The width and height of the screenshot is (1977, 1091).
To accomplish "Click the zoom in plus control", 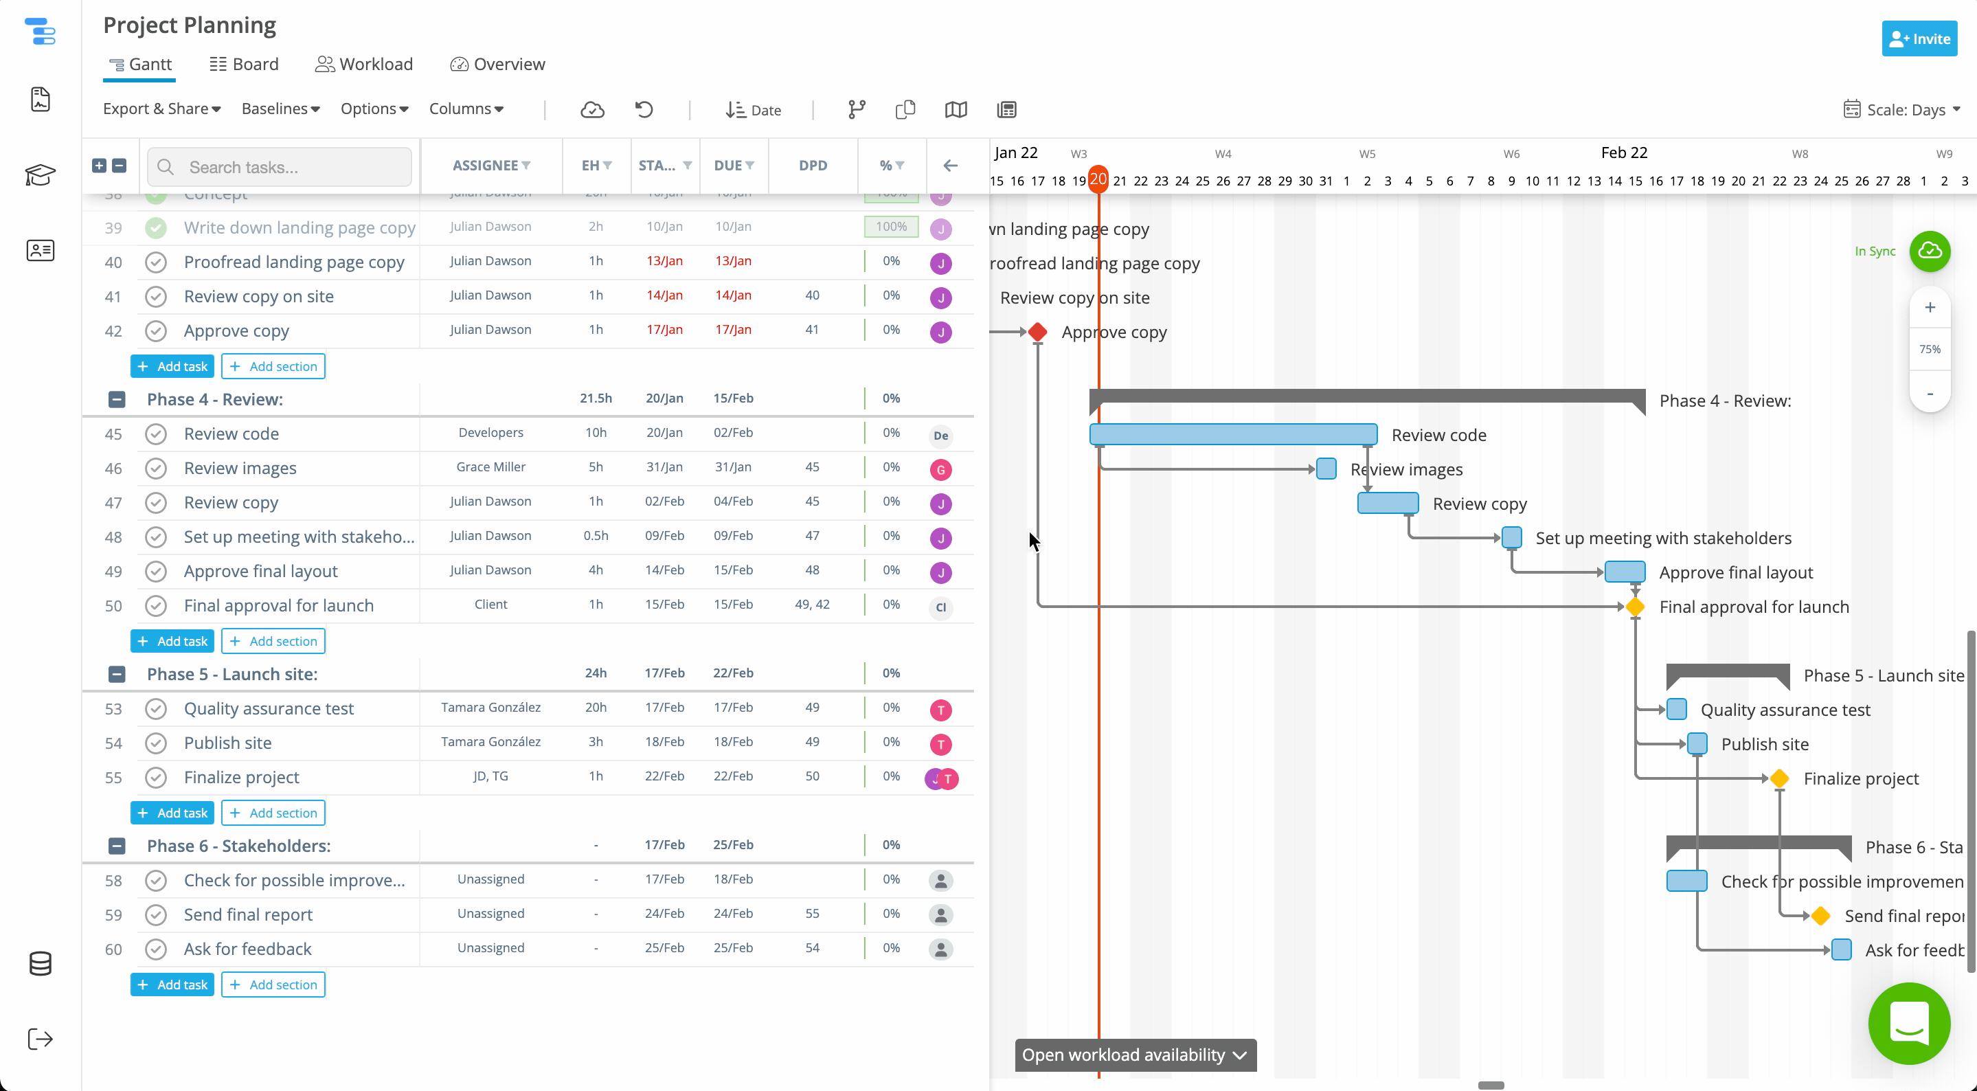I will click(1930, 307).
